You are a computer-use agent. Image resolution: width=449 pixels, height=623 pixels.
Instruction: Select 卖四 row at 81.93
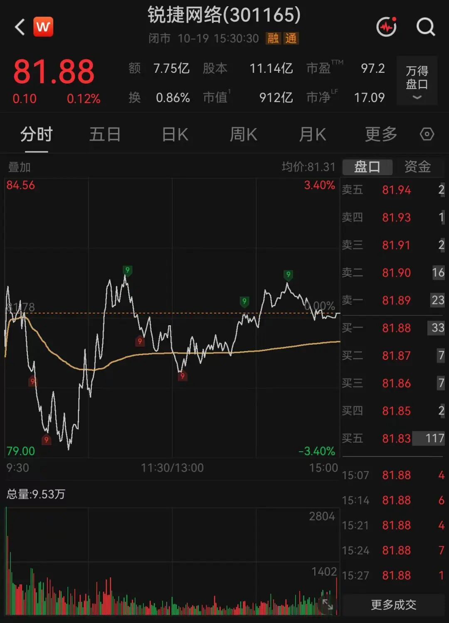pos(393,217)
